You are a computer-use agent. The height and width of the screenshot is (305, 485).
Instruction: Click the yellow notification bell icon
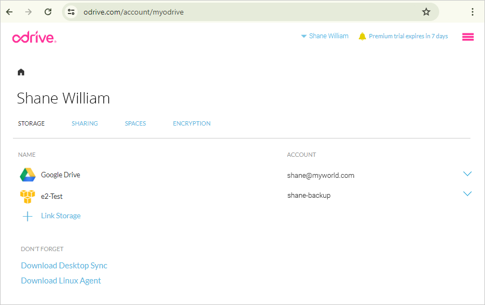pyautogui.click(x=362, y=36)
